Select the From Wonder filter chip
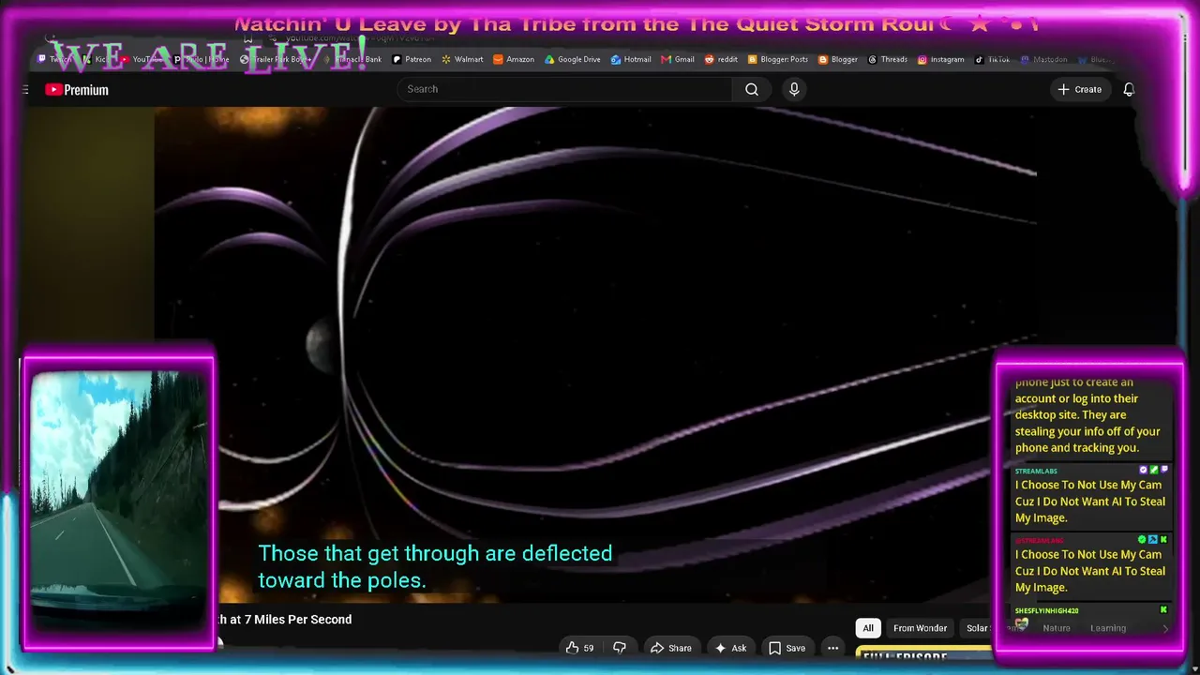Viewport: 1200px width, 675px height. point(920,628)
